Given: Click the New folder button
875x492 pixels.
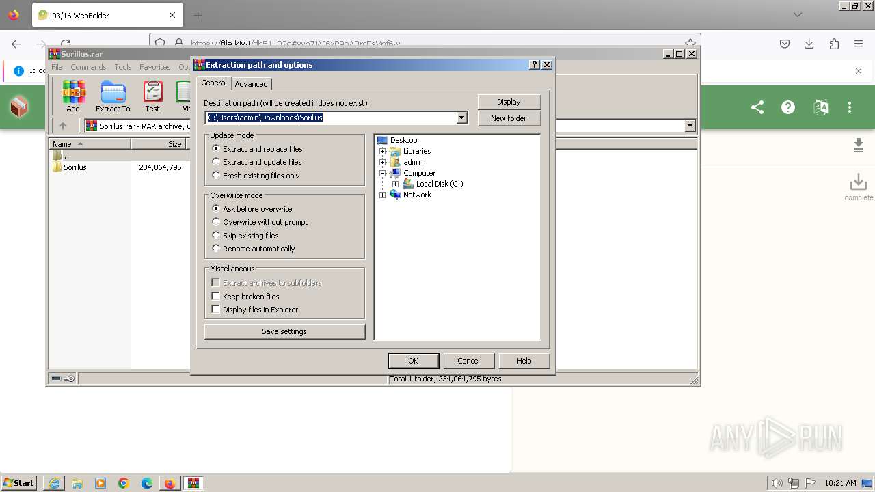Looking at the screenshot, I should pyautogui.click(x=509, y=118).
